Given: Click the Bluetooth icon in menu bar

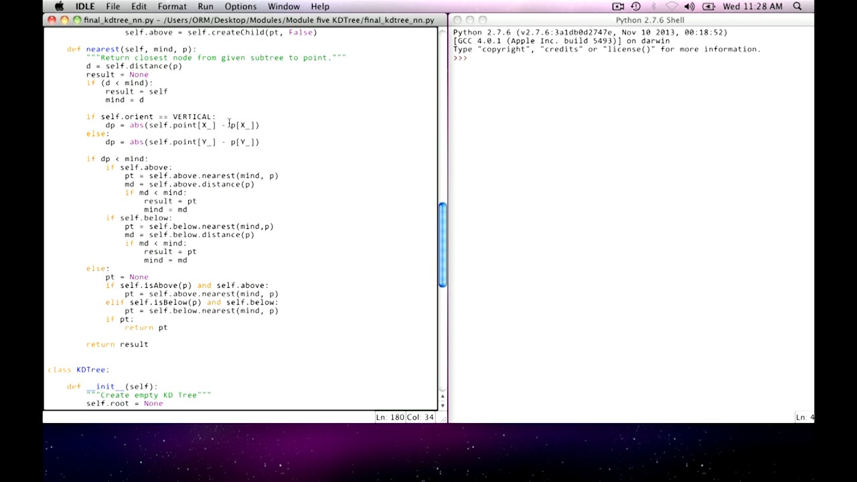Looking at the screenshot, I should (653, 7).
